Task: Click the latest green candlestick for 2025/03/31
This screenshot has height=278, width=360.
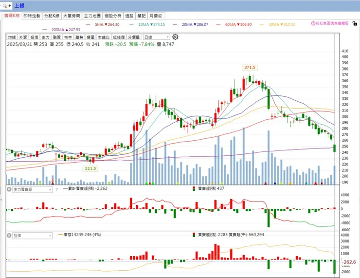Action: 335,148
